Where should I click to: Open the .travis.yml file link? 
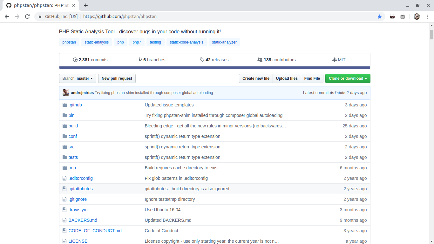(78, 210)
